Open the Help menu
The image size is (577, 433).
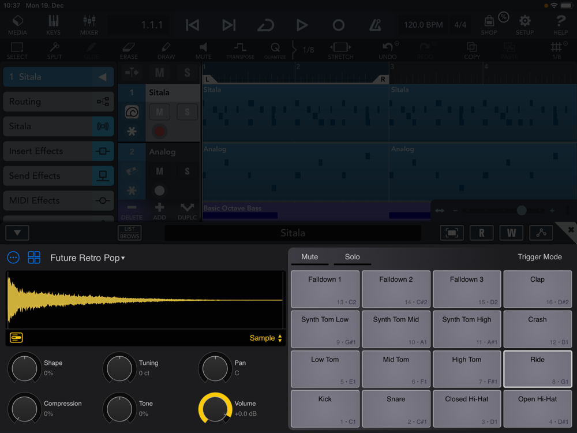[x=560, y=25]
